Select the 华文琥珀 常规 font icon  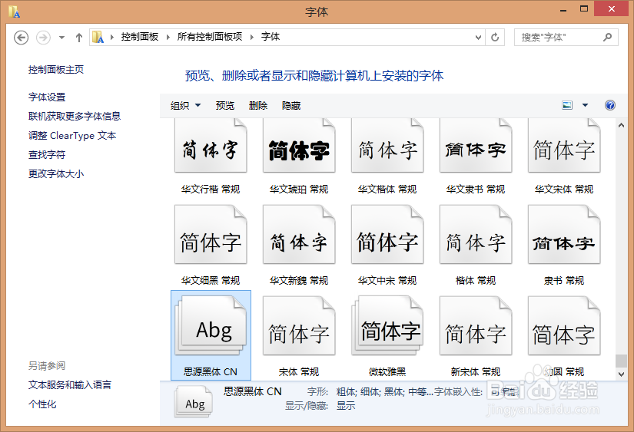[299, 146]
